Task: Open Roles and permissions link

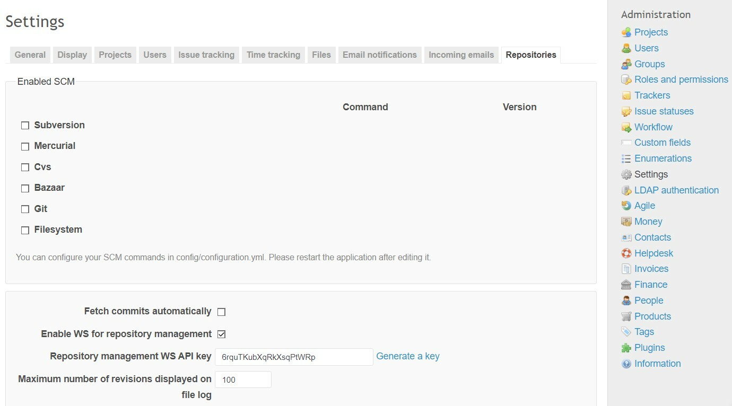Action: click(x=681, y=80)
